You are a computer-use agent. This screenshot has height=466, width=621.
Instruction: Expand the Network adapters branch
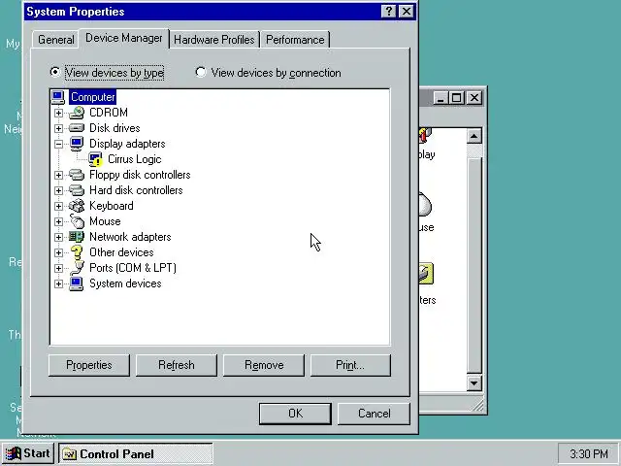58,237
